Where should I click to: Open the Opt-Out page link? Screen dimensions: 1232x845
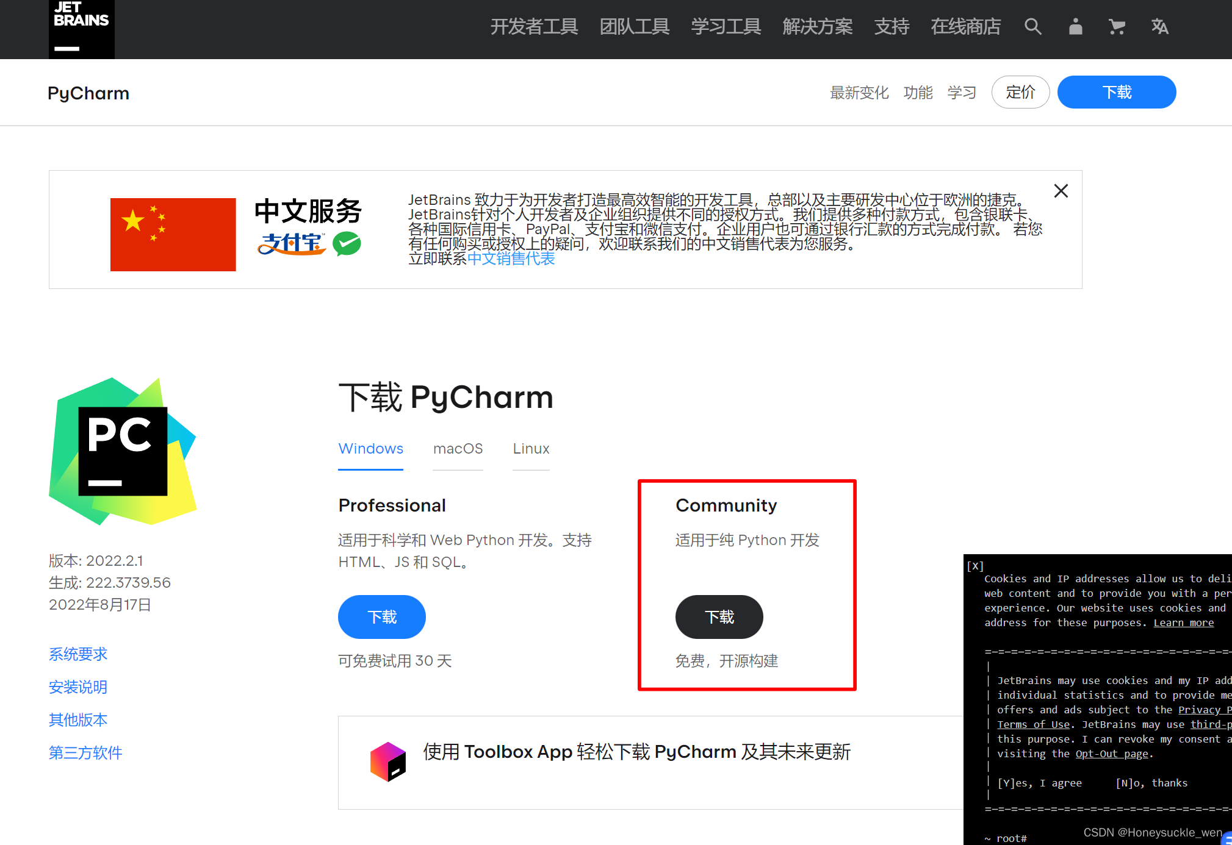1111,754
